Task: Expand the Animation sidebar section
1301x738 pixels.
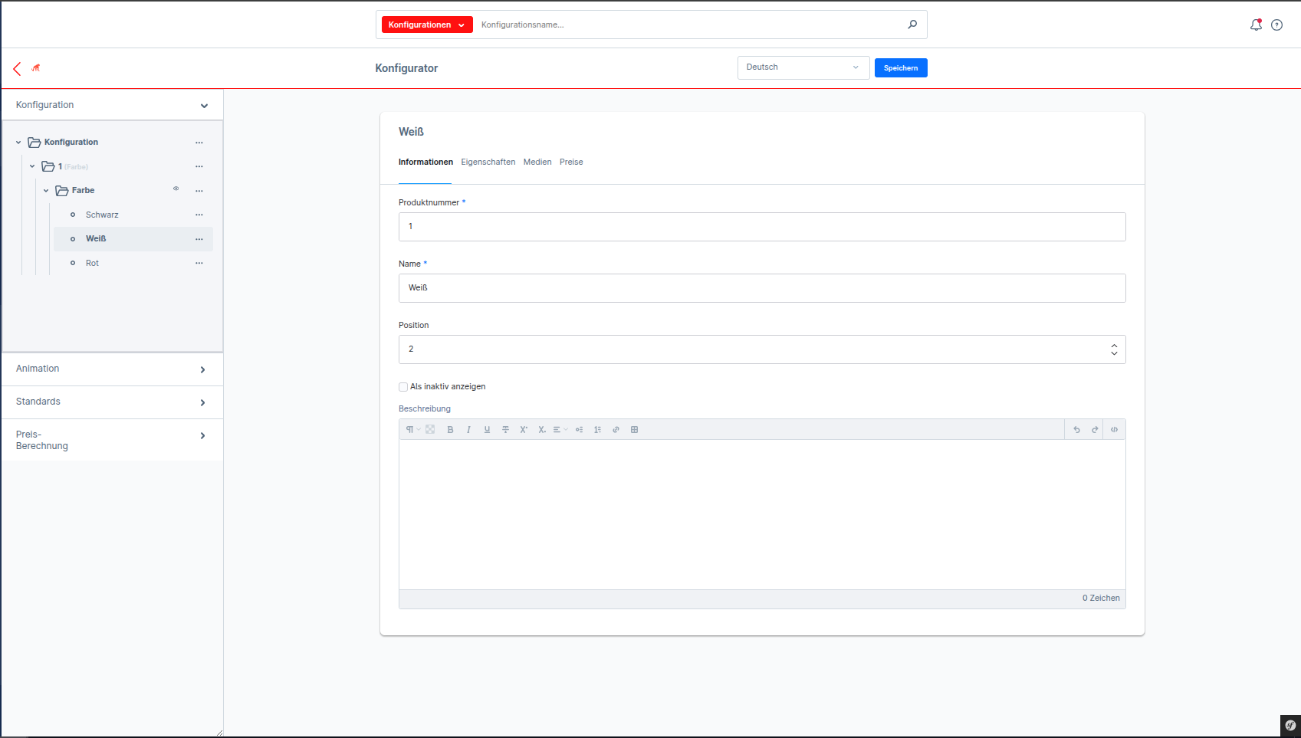Action: (112, 369)
